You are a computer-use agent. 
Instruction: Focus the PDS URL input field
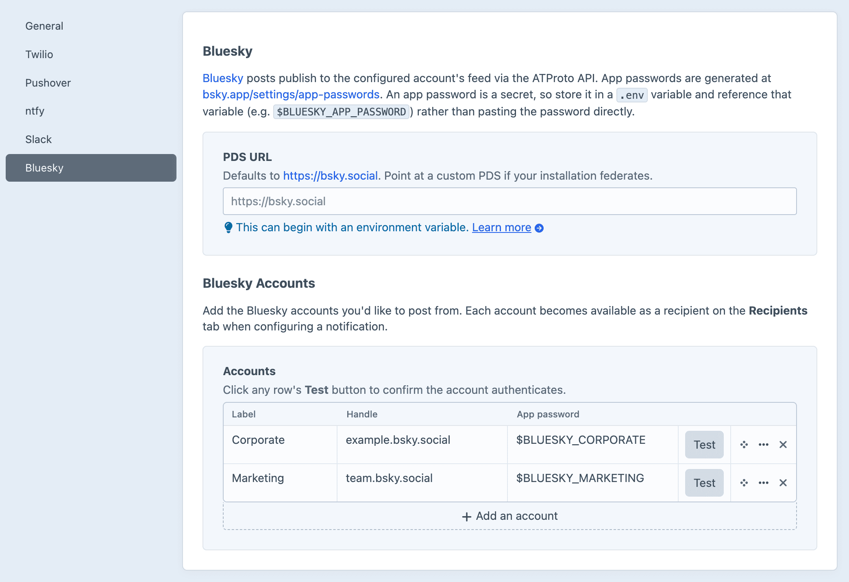510,201
